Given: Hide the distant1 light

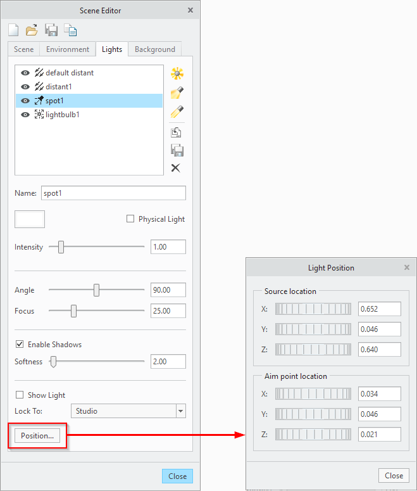Looking at the screenshot, I should [25, 86].
